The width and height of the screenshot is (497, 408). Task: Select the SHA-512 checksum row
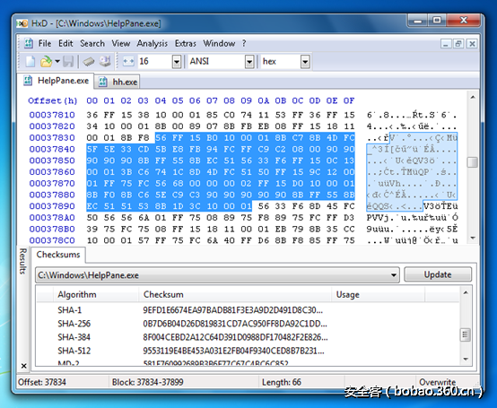pyautogui.click(x=248, y=351)
